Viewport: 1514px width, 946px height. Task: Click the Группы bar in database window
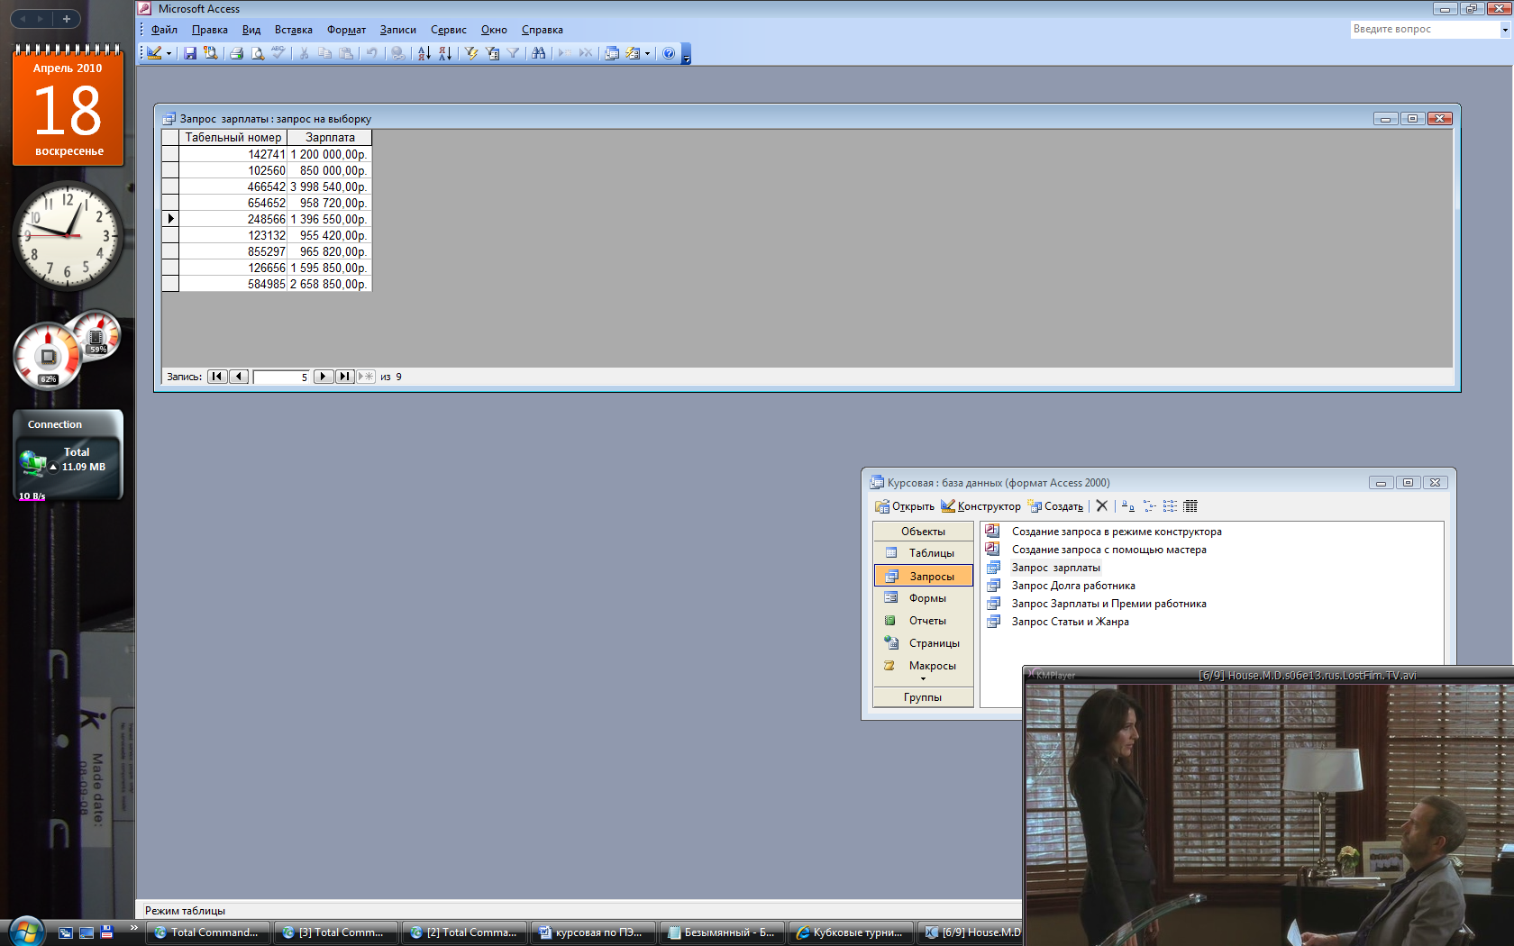pyautogui.click(x=923, y=697)
